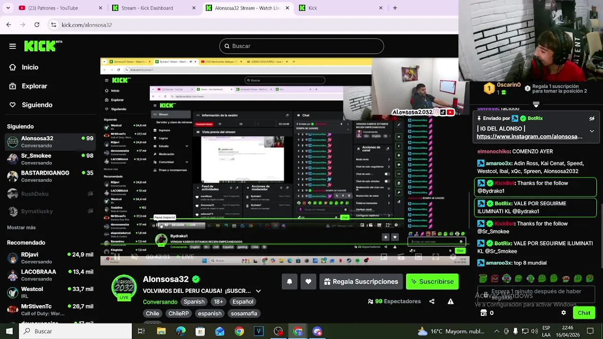Open Sr_Smokee channel from the sidebar
The height and width of the screenshot is (339, 603).
tap(50, 159)
